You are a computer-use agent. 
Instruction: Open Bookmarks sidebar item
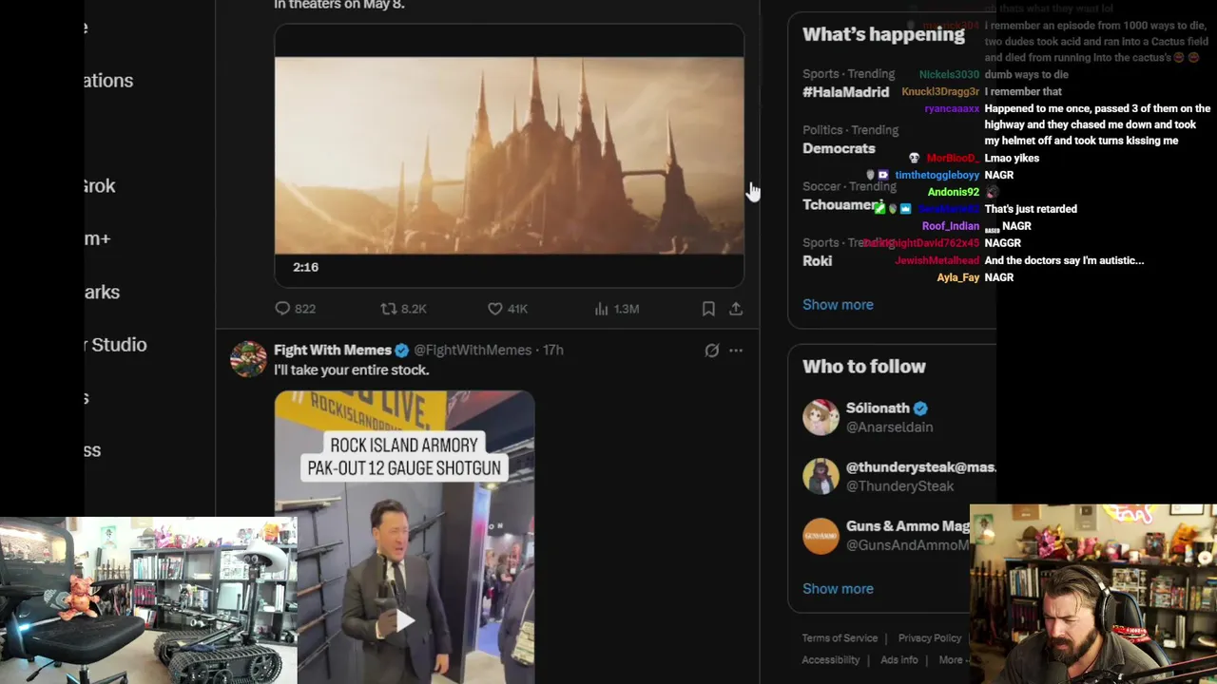[x=102, y=293]
